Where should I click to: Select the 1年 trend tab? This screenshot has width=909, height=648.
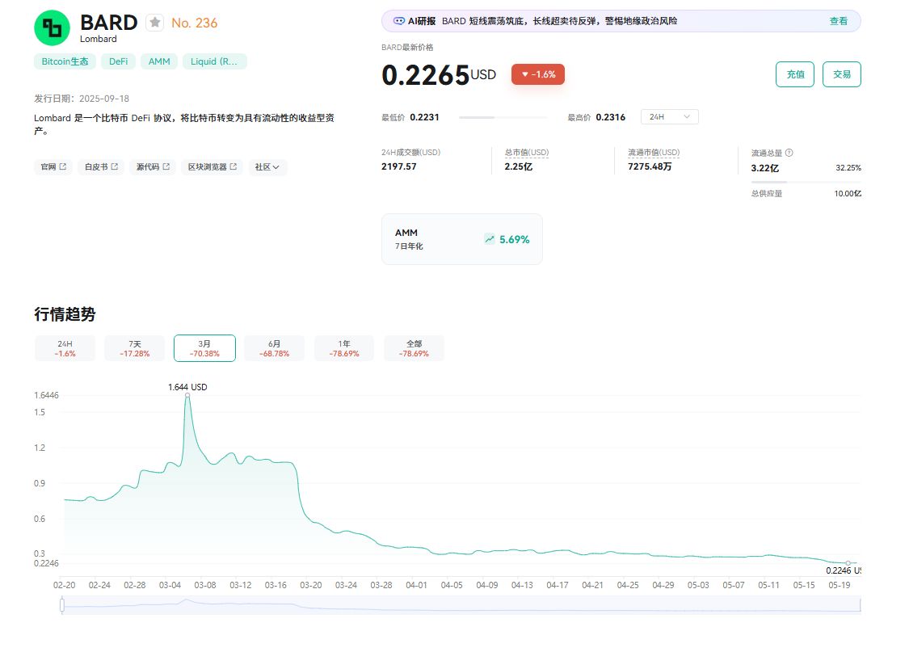(x=344, y=348)
